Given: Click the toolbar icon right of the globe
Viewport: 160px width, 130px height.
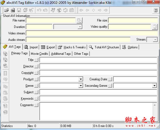Looking at the screenshot, I should (65, 10).
